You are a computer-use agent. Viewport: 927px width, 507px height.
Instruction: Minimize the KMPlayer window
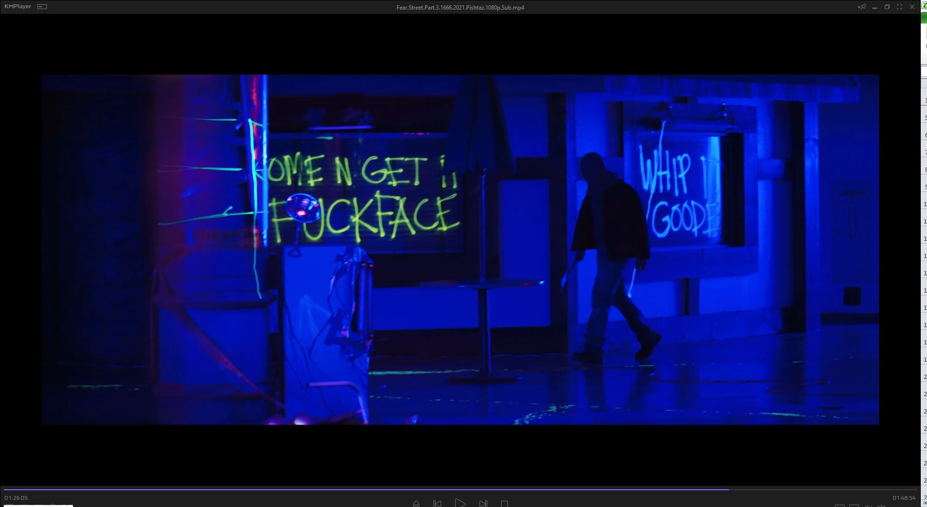coord(874,7)
